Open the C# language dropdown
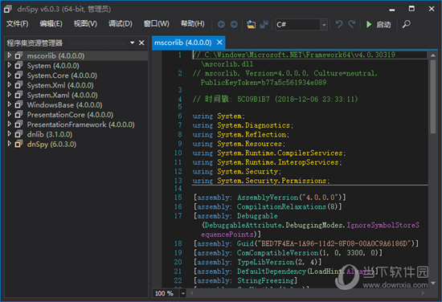 pos(324,25)
